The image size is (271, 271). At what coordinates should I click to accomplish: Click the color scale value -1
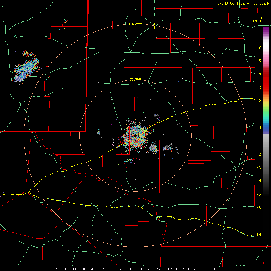259,141
